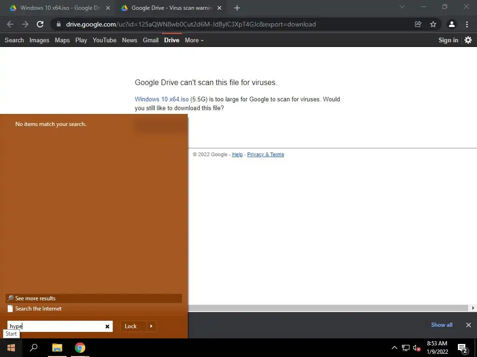477x357 pixels.
Task: Click the address bar URL
Action: pyautogui.click(x=191, y=24)
